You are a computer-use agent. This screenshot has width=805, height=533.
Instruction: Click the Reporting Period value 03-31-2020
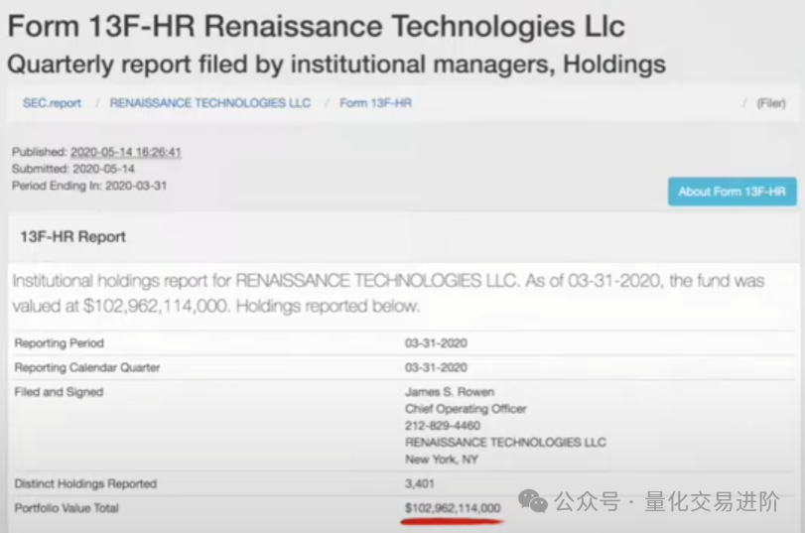tap(436, 343)
